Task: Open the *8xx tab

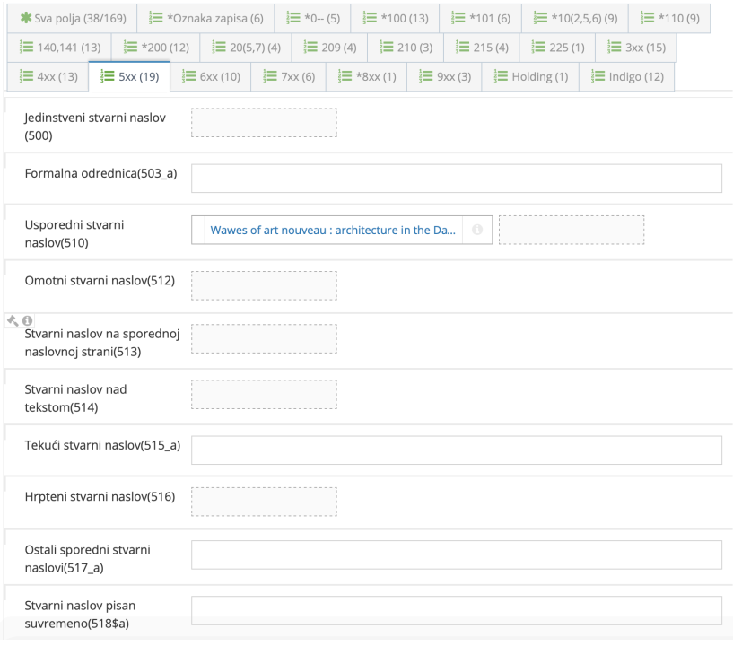Action: click(x=365, y=76)
